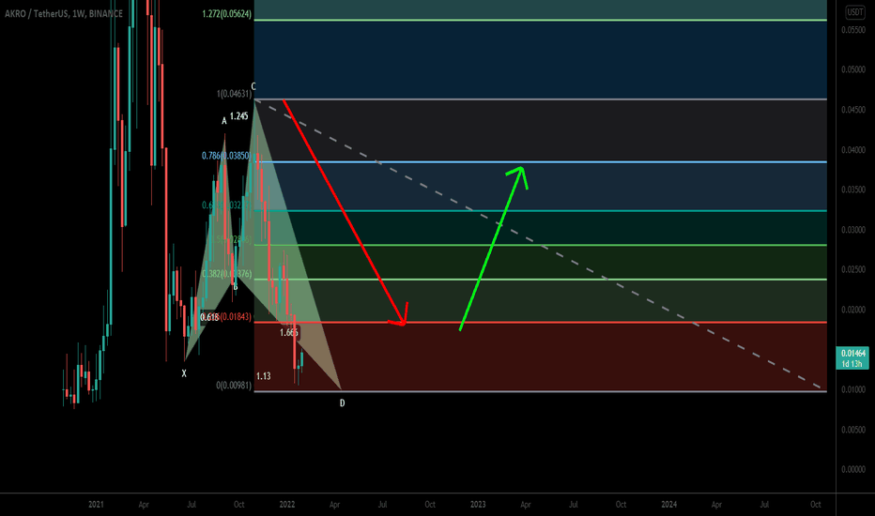Viewport: 875px width, 516px height.
Task: Select the 1(0.04631) Fibonacci level label
Action: [235, 94]
